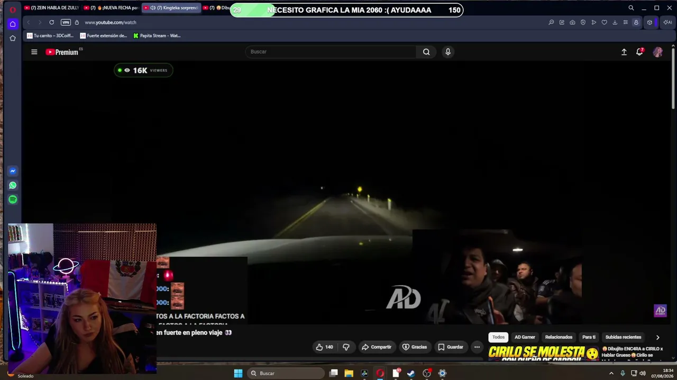This screenshot has width=677, height=380.
Task: Open the Opera player play icon
Action: tap(593, 22)
